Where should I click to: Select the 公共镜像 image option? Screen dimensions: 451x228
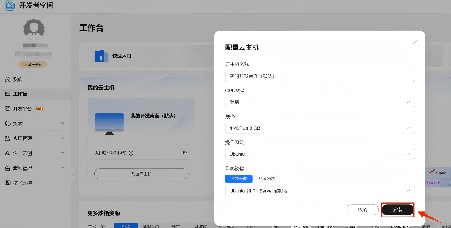pos(239,179)
